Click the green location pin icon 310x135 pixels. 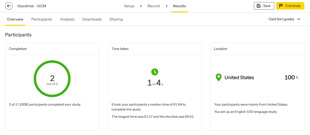click(x=218, y=78)
